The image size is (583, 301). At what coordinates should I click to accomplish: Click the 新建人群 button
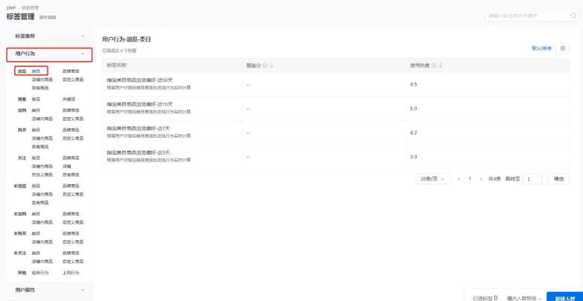564,298
